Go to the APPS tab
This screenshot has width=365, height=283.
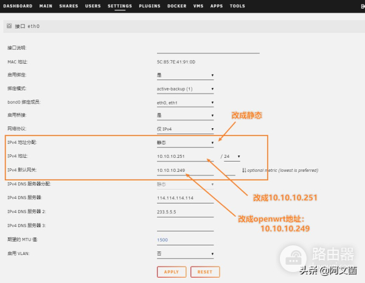point(216,6)
